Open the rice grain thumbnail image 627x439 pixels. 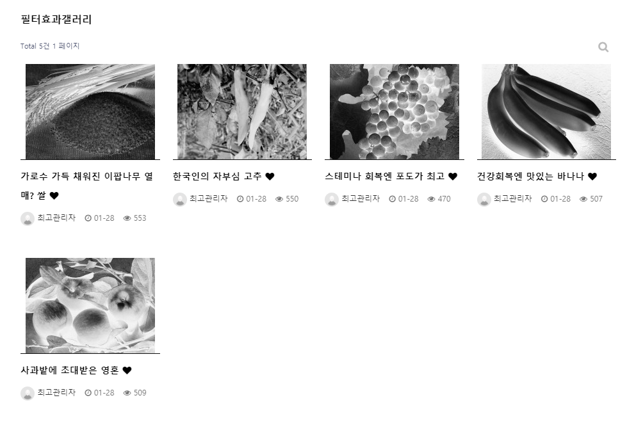90,112
